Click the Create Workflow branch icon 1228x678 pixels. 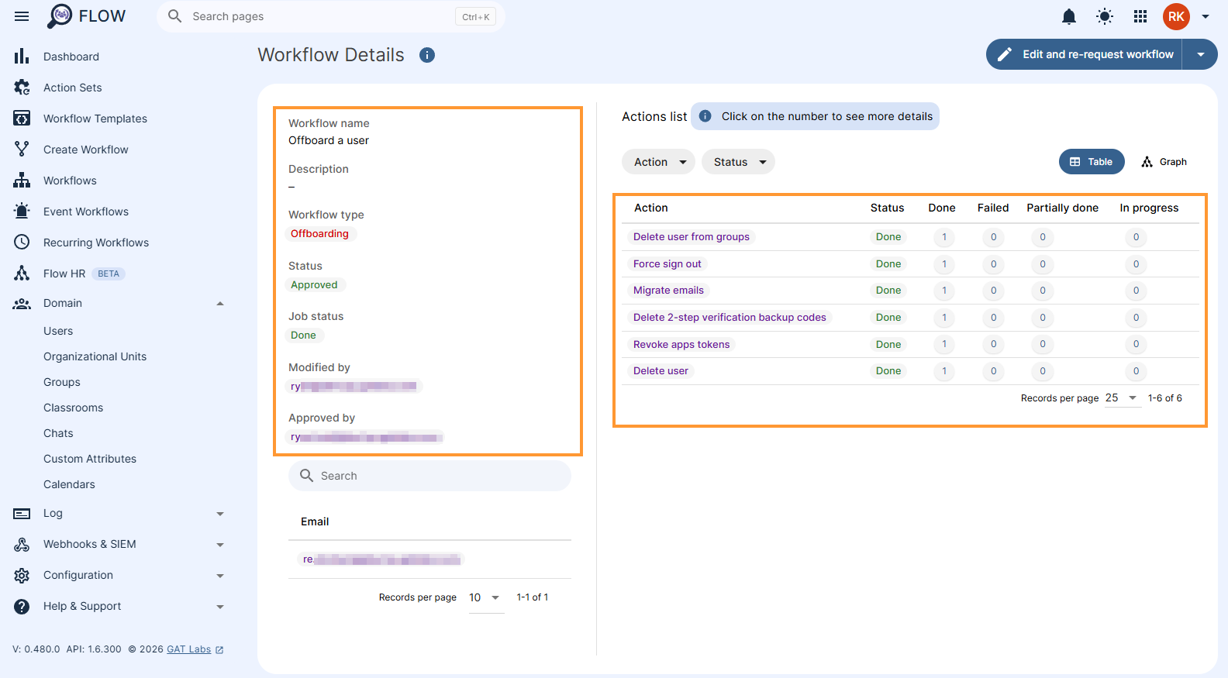pos(22,150)
